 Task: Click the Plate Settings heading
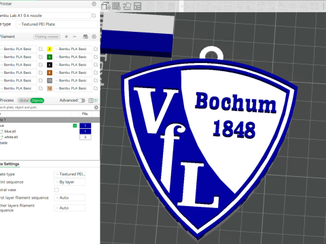[10, 164]
